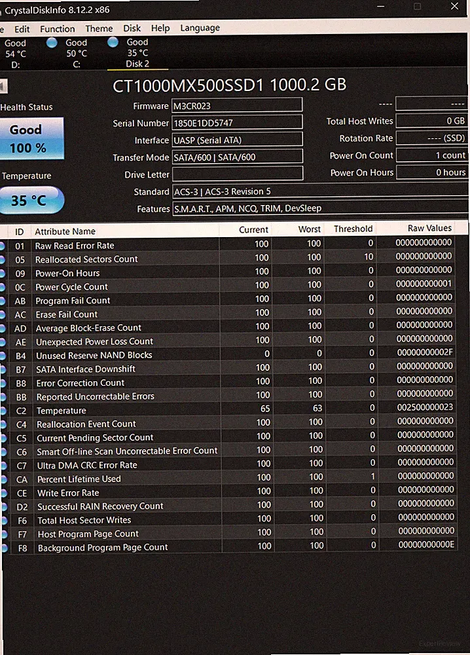The width and height of the screenshot is (470, 655).
Task: Go to previous disk arrow button
Action: pos(4,86)
